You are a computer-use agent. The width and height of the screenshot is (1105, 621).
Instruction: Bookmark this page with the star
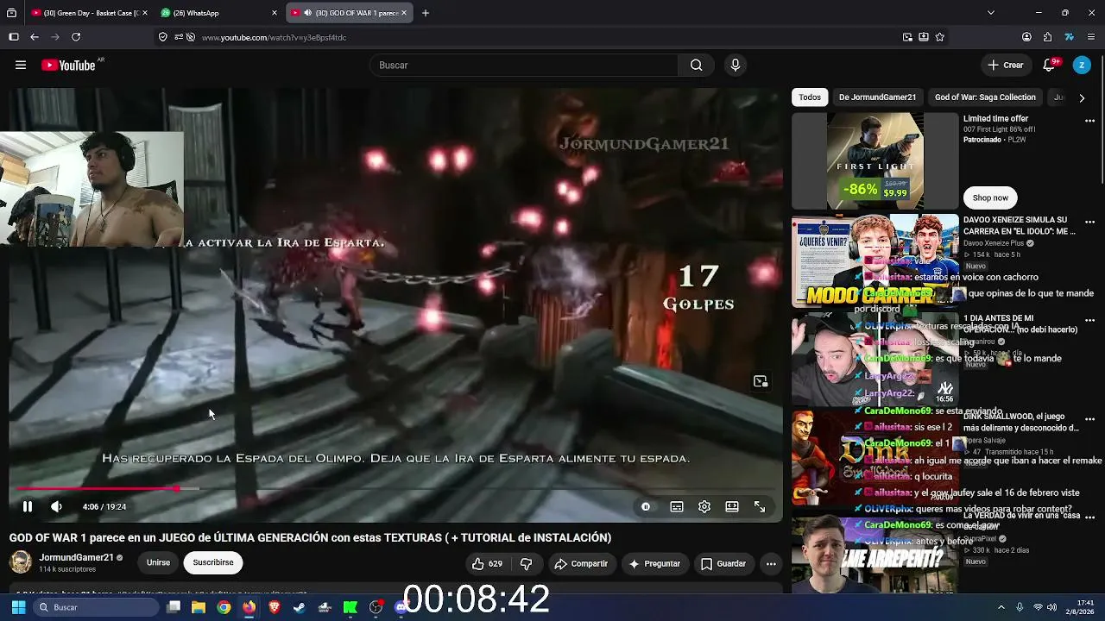[x=940, y=37]
